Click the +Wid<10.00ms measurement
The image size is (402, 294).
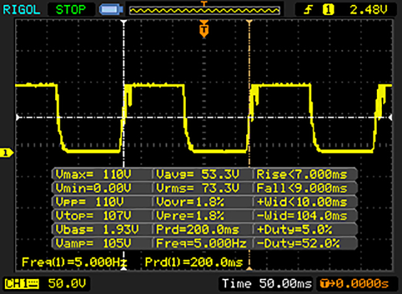(301, 202)
